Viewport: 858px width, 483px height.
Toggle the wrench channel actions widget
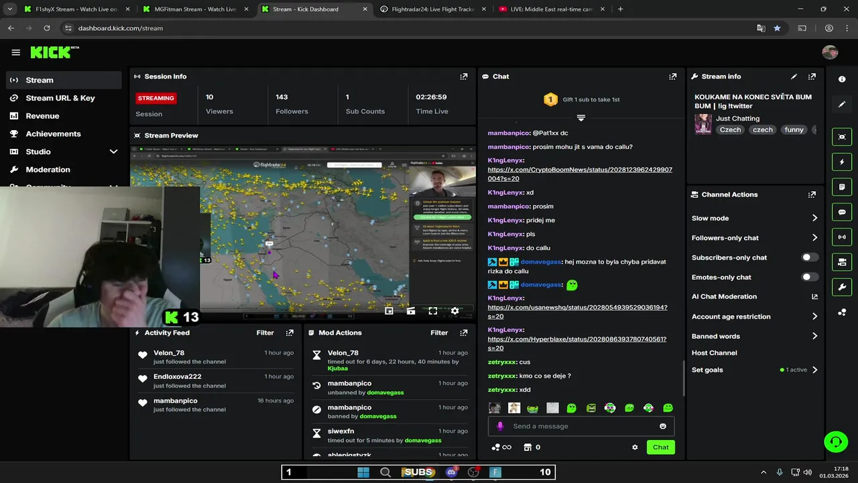(842, 287)
